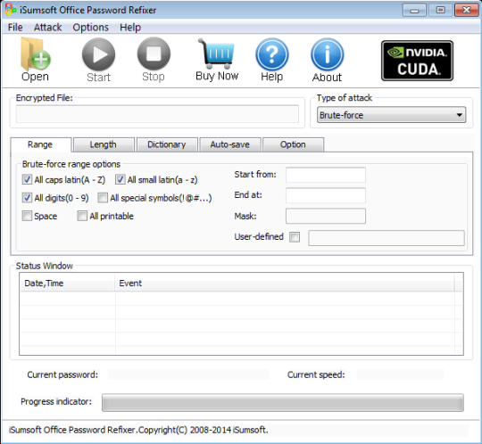This screenshot has height=444, width=482.
Task: Click the Event column header
Action: point(285,283)
